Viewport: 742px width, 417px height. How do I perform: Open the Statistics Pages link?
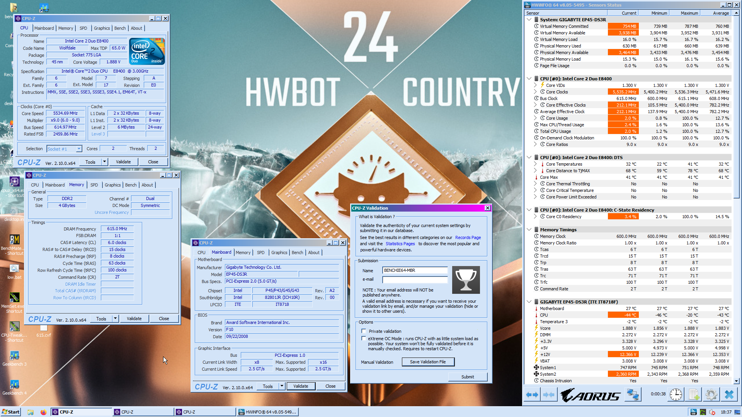coord(400,244)
